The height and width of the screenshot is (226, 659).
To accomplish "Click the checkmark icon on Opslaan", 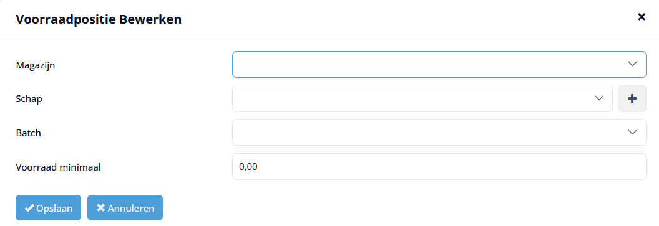I will (x=29, y=208).
